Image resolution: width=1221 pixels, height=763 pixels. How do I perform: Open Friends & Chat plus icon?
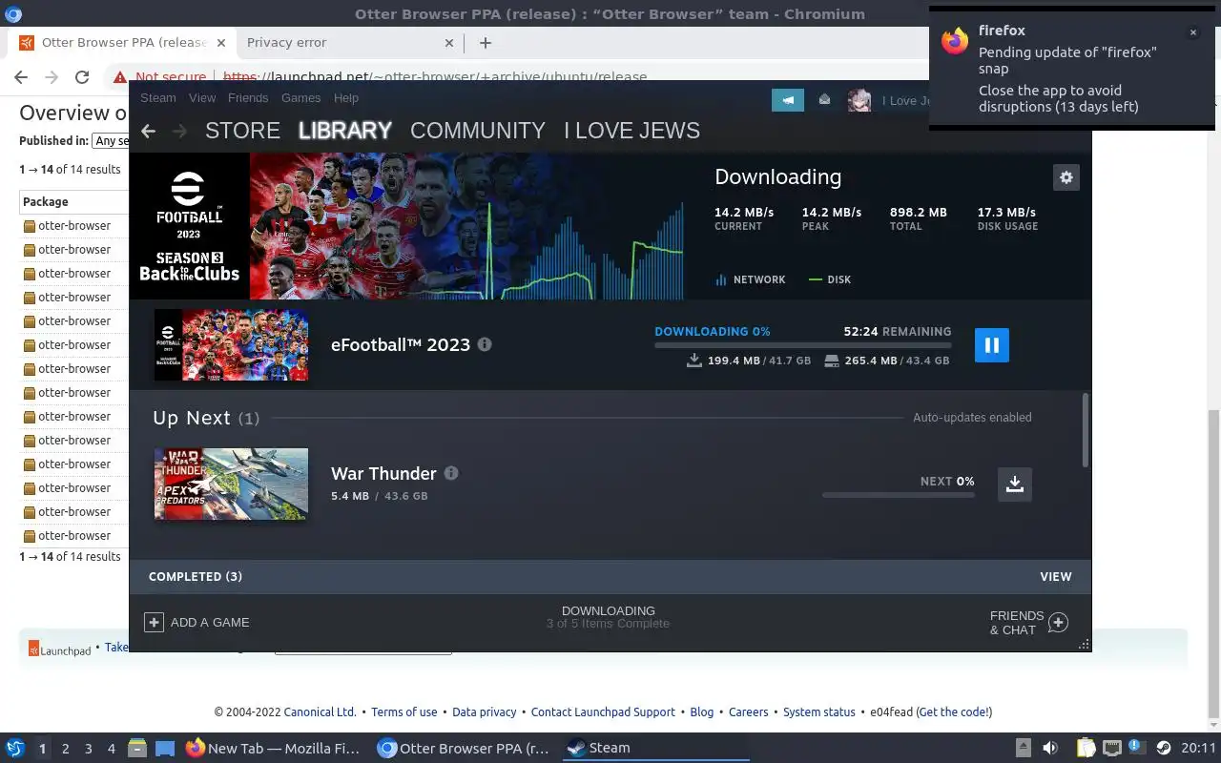[x=1058, y=623]
